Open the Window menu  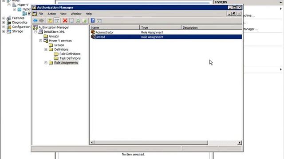(76, 14)
